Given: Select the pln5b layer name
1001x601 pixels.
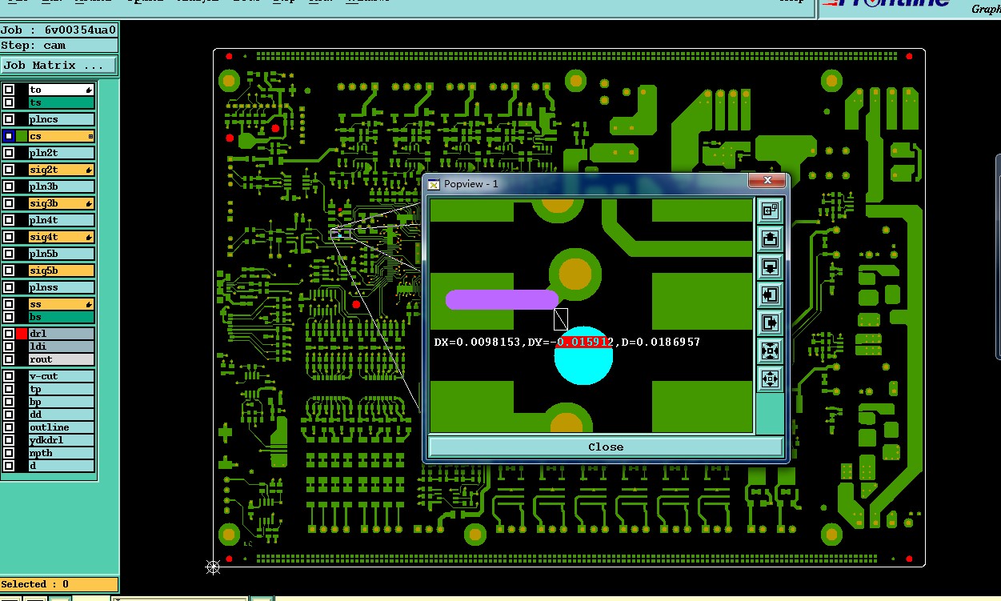Looking at the screenshot, I should click(61, 254).
